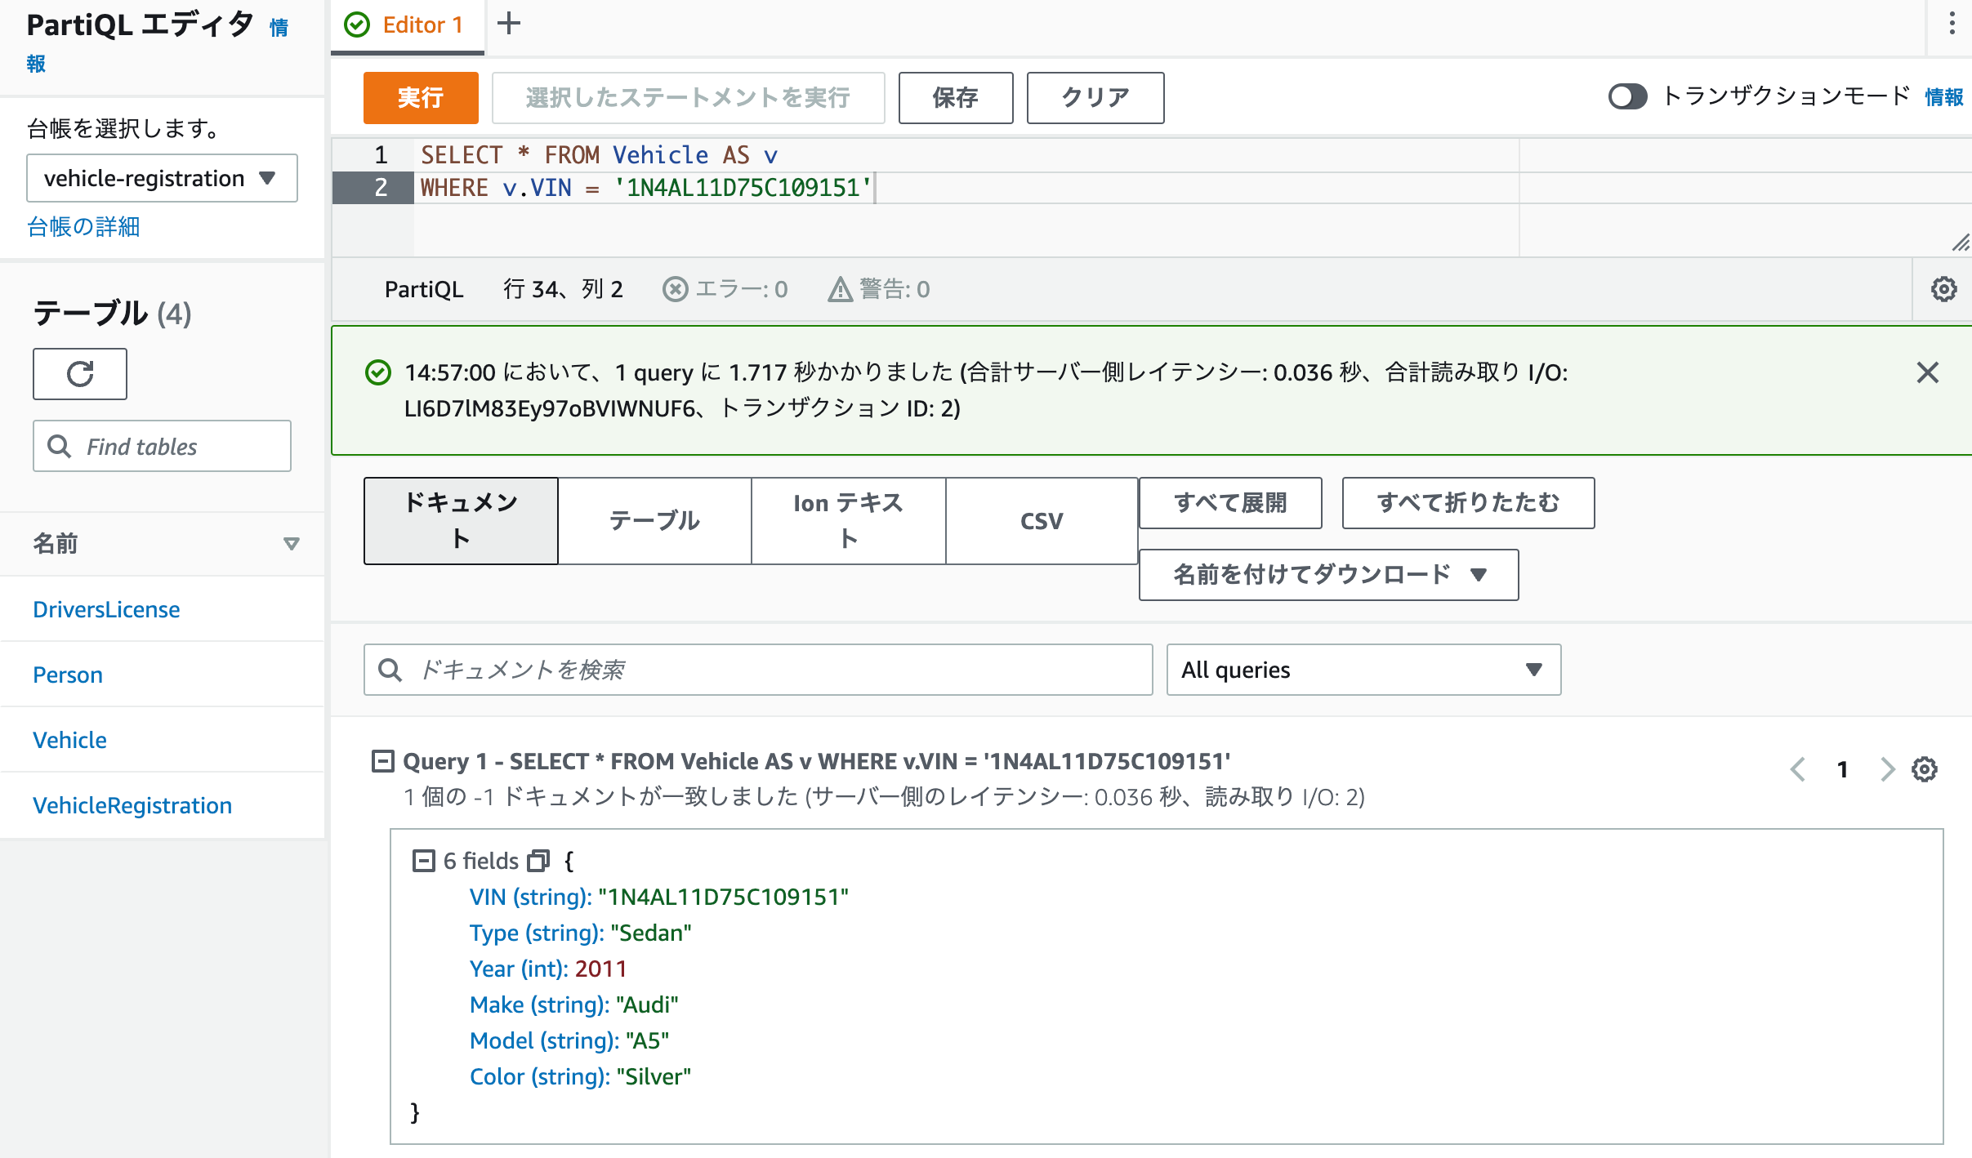
Task: Focus the document search field
Action: point(758,670)
